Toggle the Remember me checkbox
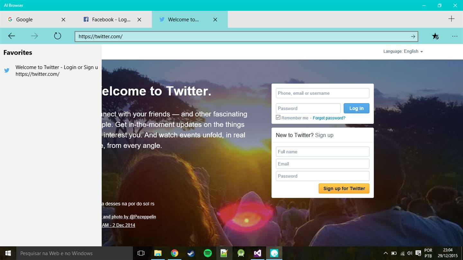463x260 pixels. pyautogui.click(x=278, y=117)
